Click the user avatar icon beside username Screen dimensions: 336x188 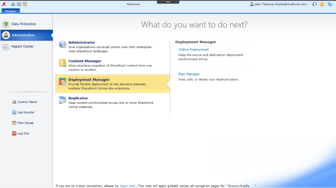tap(252, 4)
